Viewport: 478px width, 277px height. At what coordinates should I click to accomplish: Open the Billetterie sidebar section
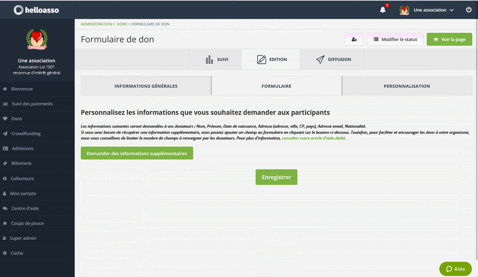coord(37,163)
